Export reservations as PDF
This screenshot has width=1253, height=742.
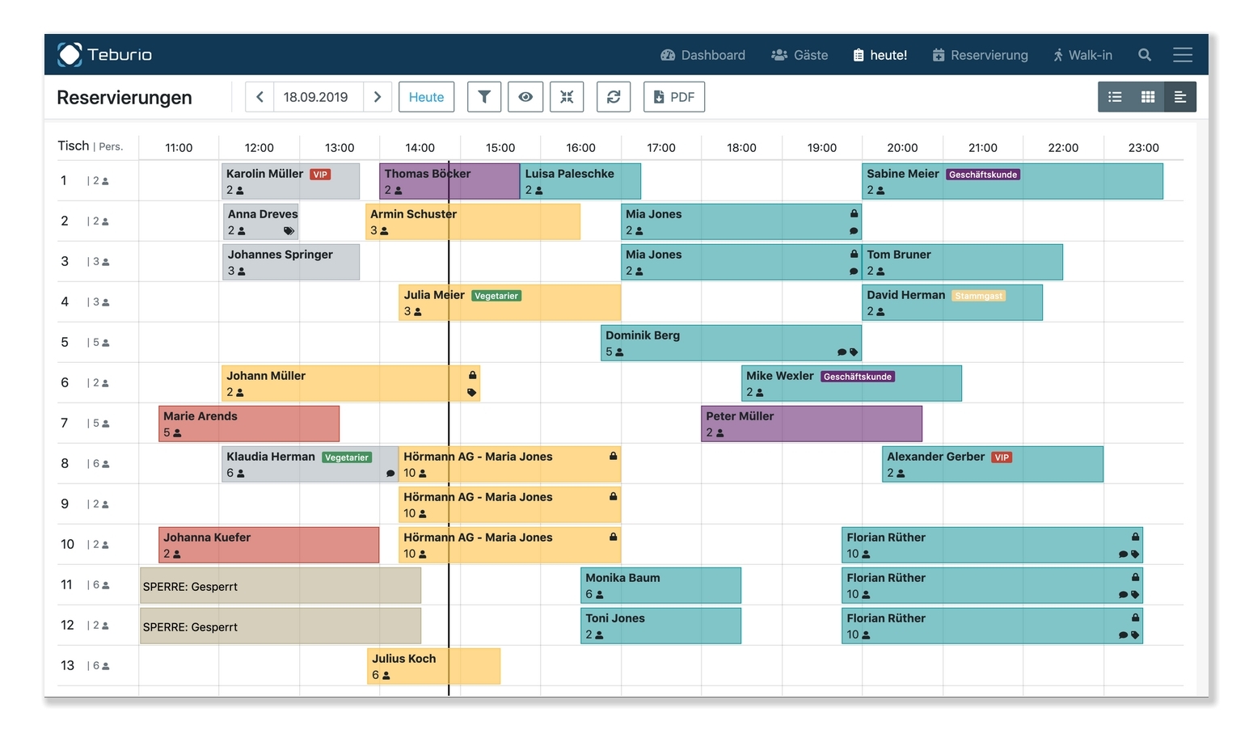(x=674, y=97)
